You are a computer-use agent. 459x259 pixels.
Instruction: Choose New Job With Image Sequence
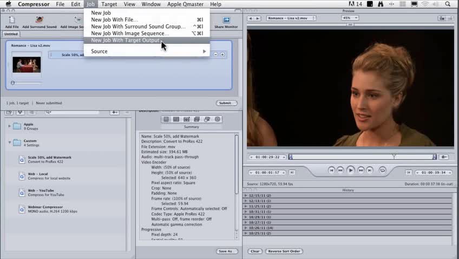[x=147, y=33]
